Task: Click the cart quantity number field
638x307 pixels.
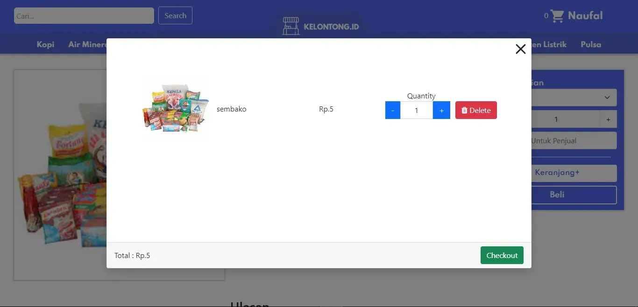Action: 417,110
